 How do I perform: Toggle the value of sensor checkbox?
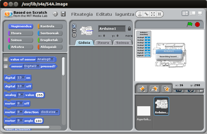5,59
